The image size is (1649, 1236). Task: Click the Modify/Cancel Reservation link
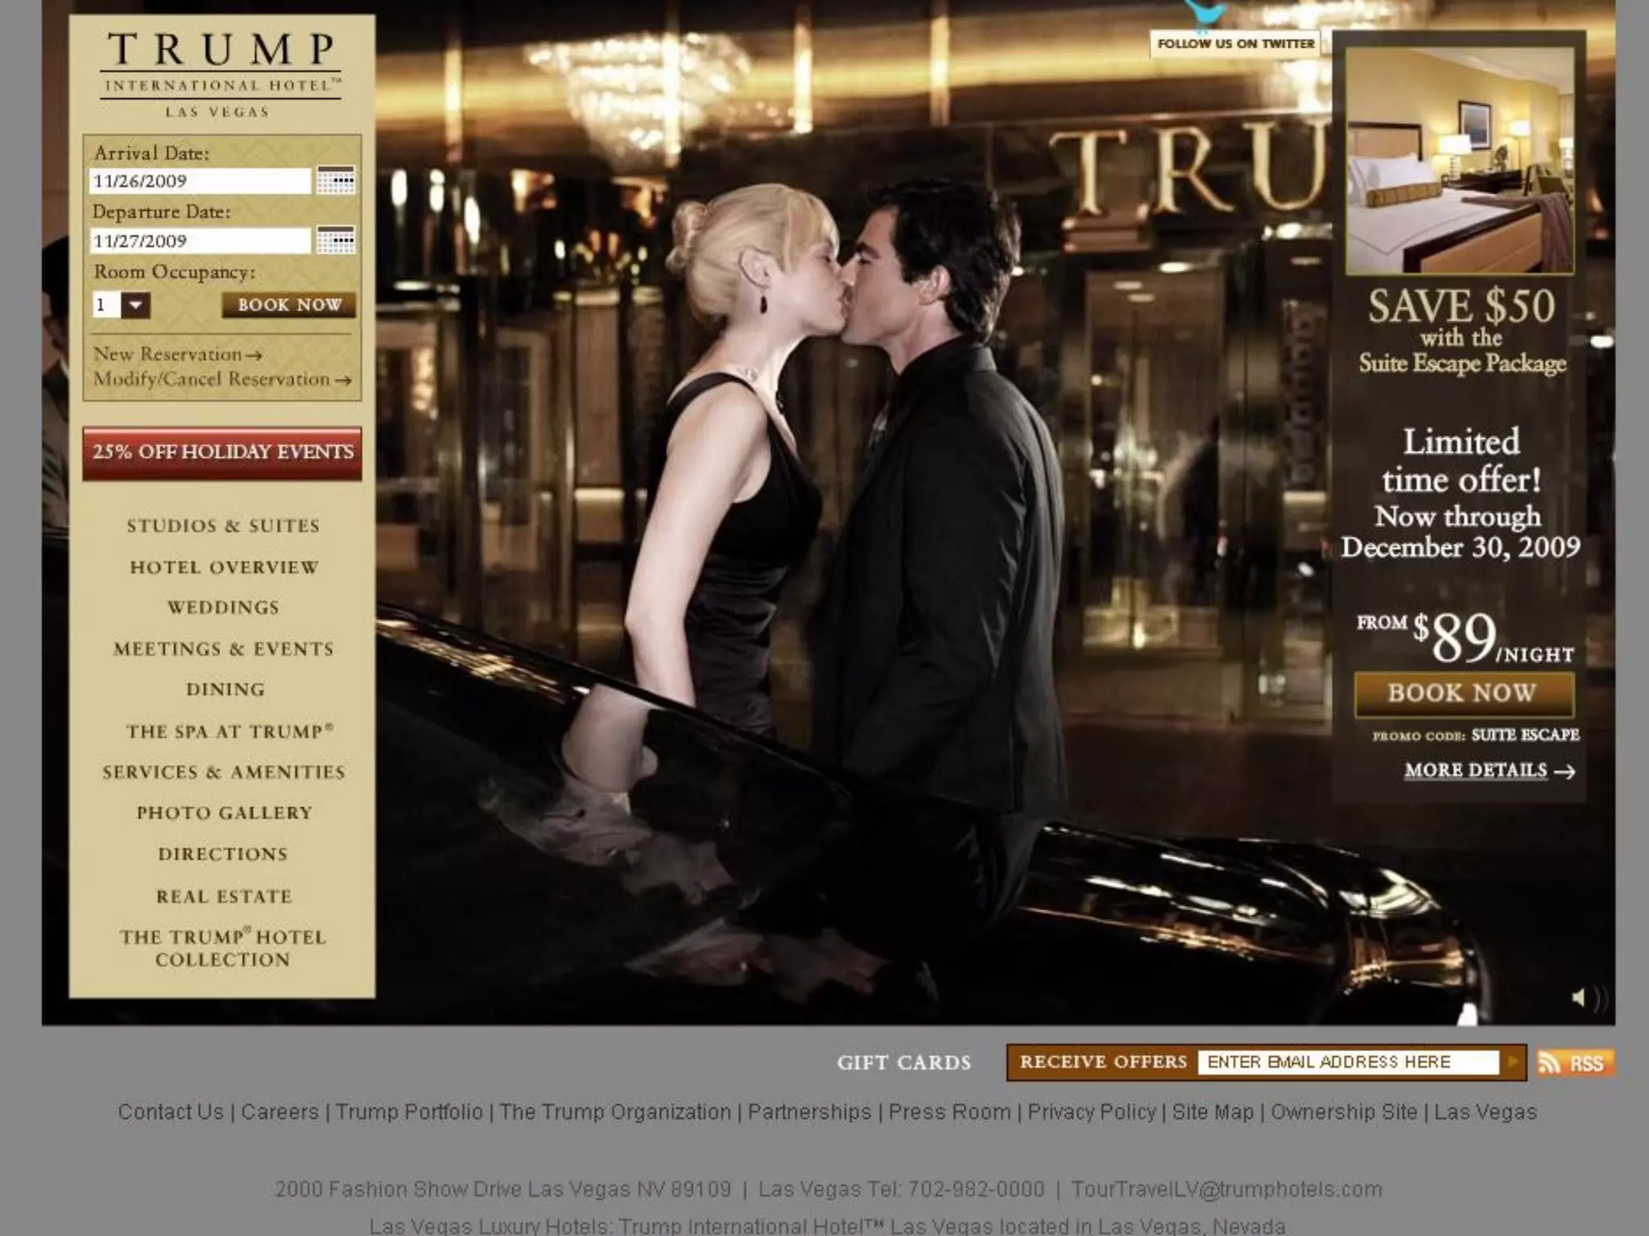pos(221,379)
